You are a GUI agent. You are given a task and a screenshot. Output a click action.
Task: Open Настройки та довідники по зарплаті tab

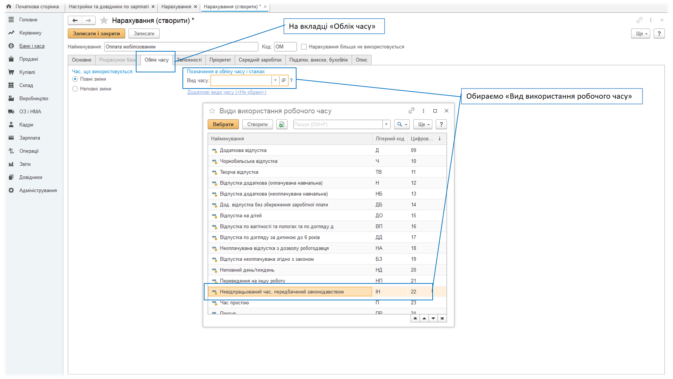point(108,7)
